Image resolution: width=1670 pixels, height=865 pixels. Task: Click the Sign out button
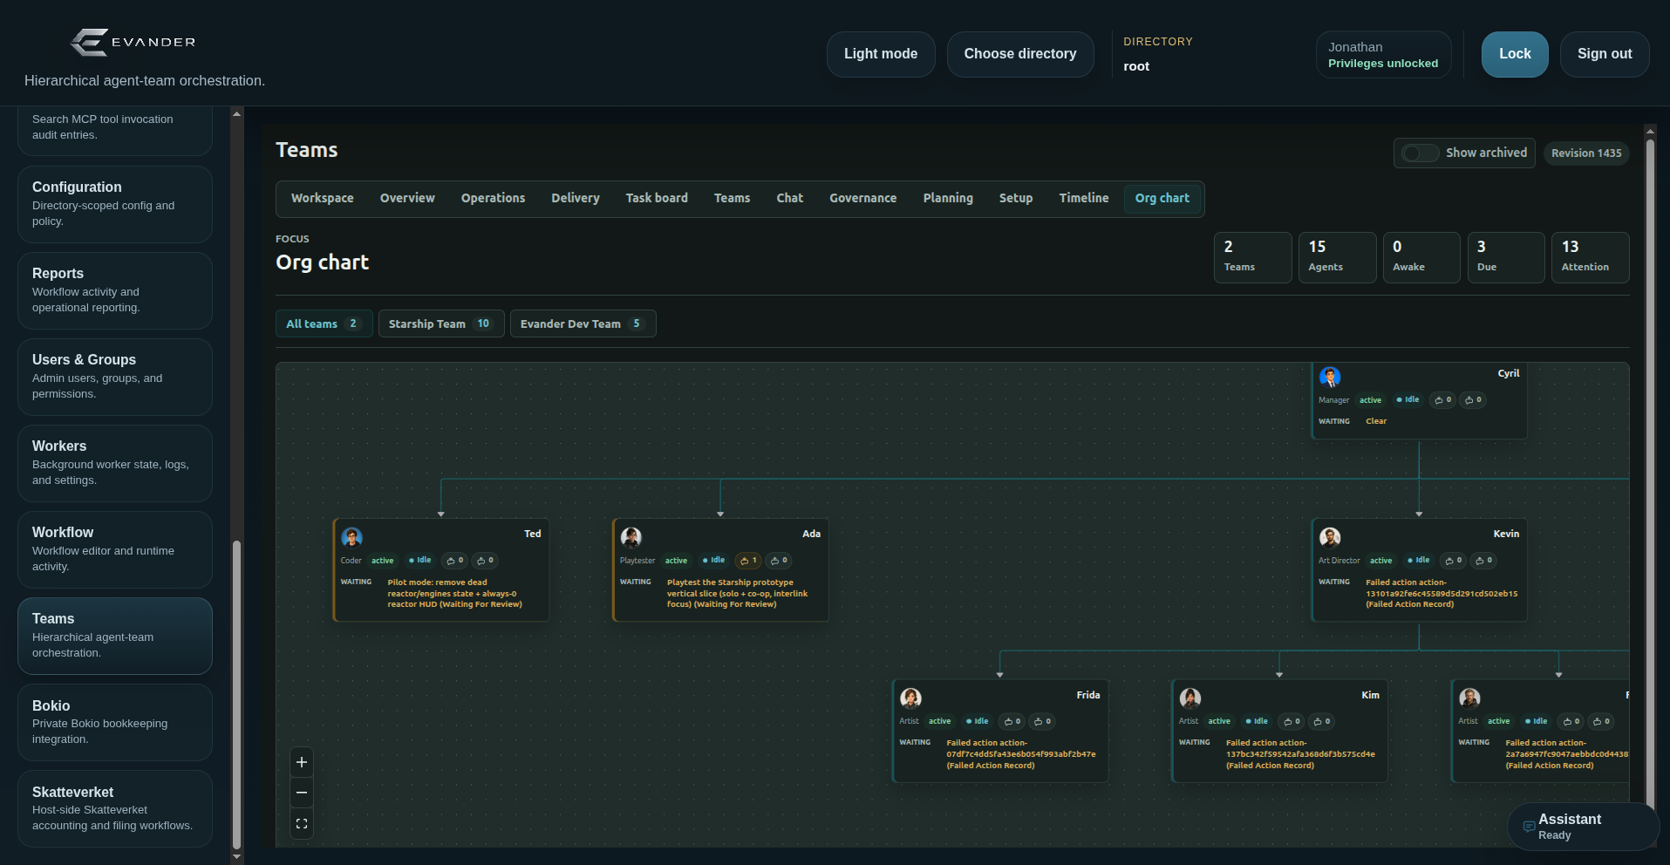[x=1605, y=54]
